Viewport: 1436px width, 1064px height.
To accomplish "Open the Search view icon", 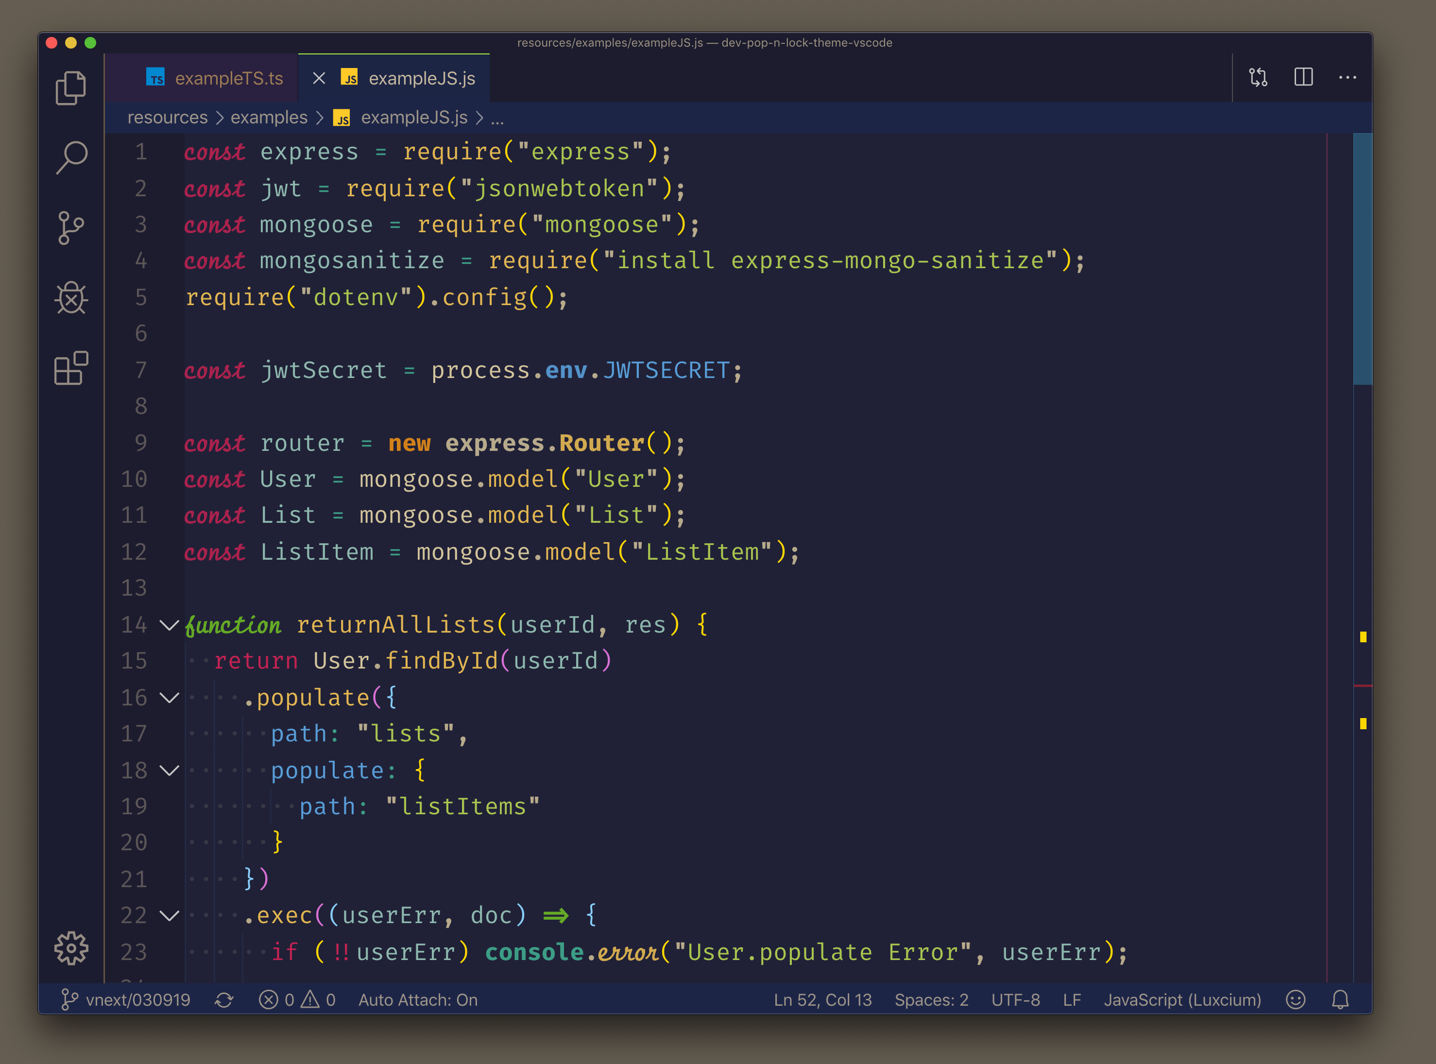I will (71, 158).
